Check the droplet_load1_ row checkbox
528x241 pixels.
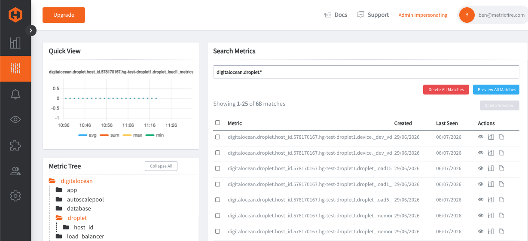(x=217, y=184)
